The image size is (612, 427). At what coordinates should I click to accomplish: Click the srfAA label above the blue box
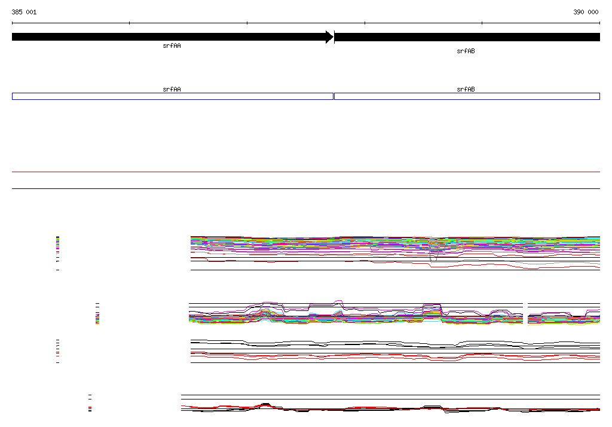[x=172, y=89]
